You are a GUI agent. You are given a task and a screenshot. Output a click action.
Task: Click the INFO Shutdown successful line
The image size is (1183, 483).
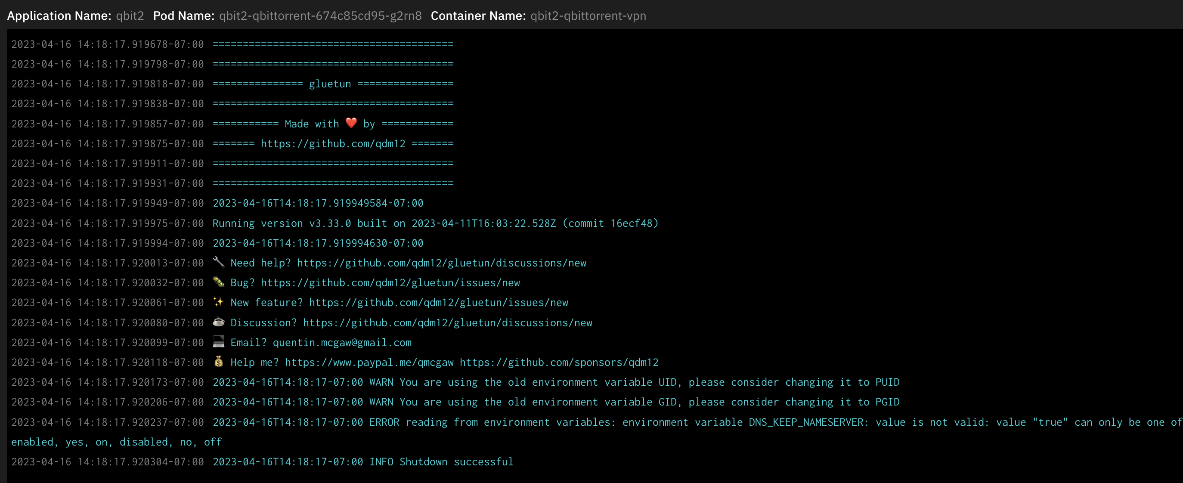pos(363,461)
